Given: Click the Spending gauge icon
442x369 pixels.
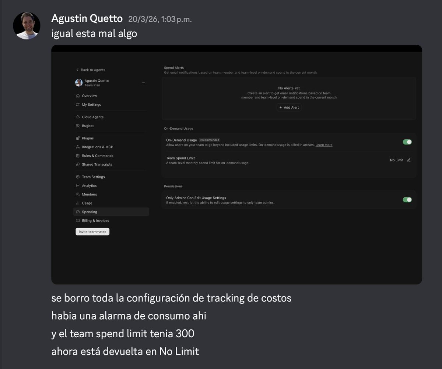Looking at the screenshot, I should coord(78,212).
